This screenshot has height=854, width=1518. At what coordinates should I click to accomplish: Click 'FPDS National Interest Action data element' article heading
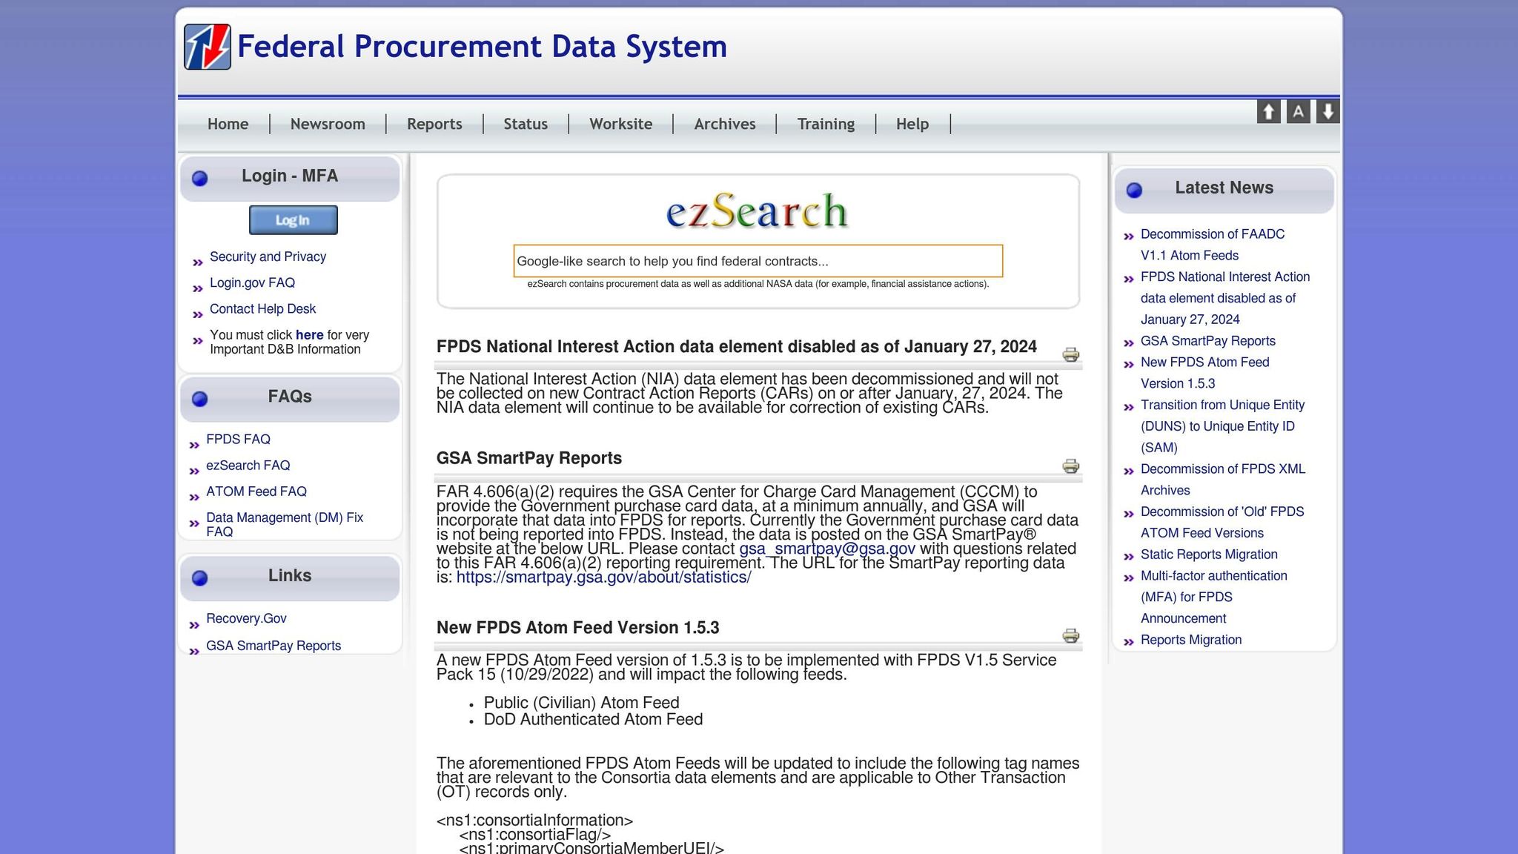(x=737, y=347)
